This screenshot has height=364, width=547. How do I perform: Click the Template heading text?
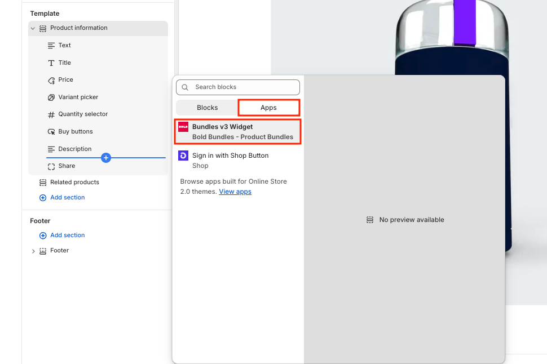click(45, 14)
